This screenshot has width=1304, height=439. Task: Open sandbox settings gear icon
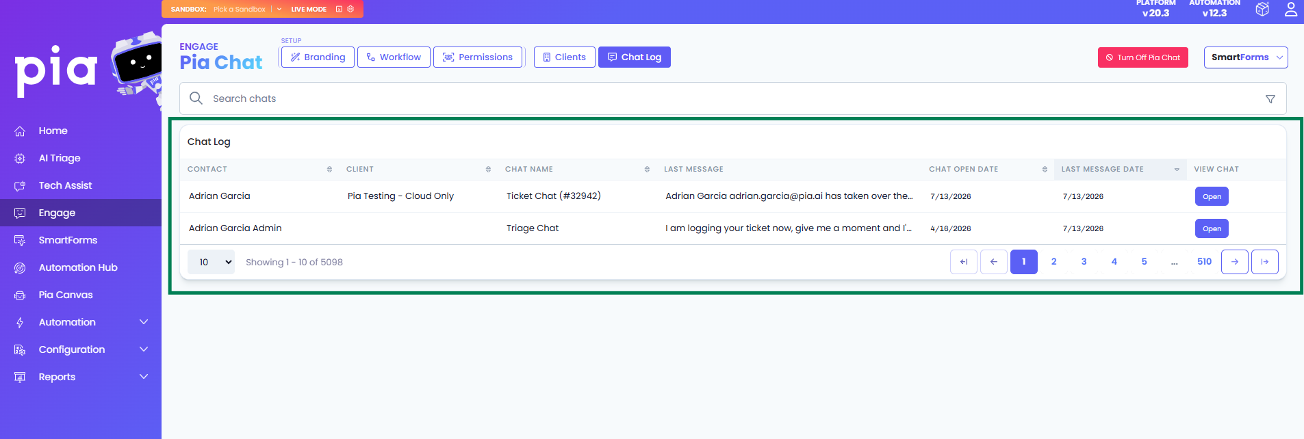350,9
